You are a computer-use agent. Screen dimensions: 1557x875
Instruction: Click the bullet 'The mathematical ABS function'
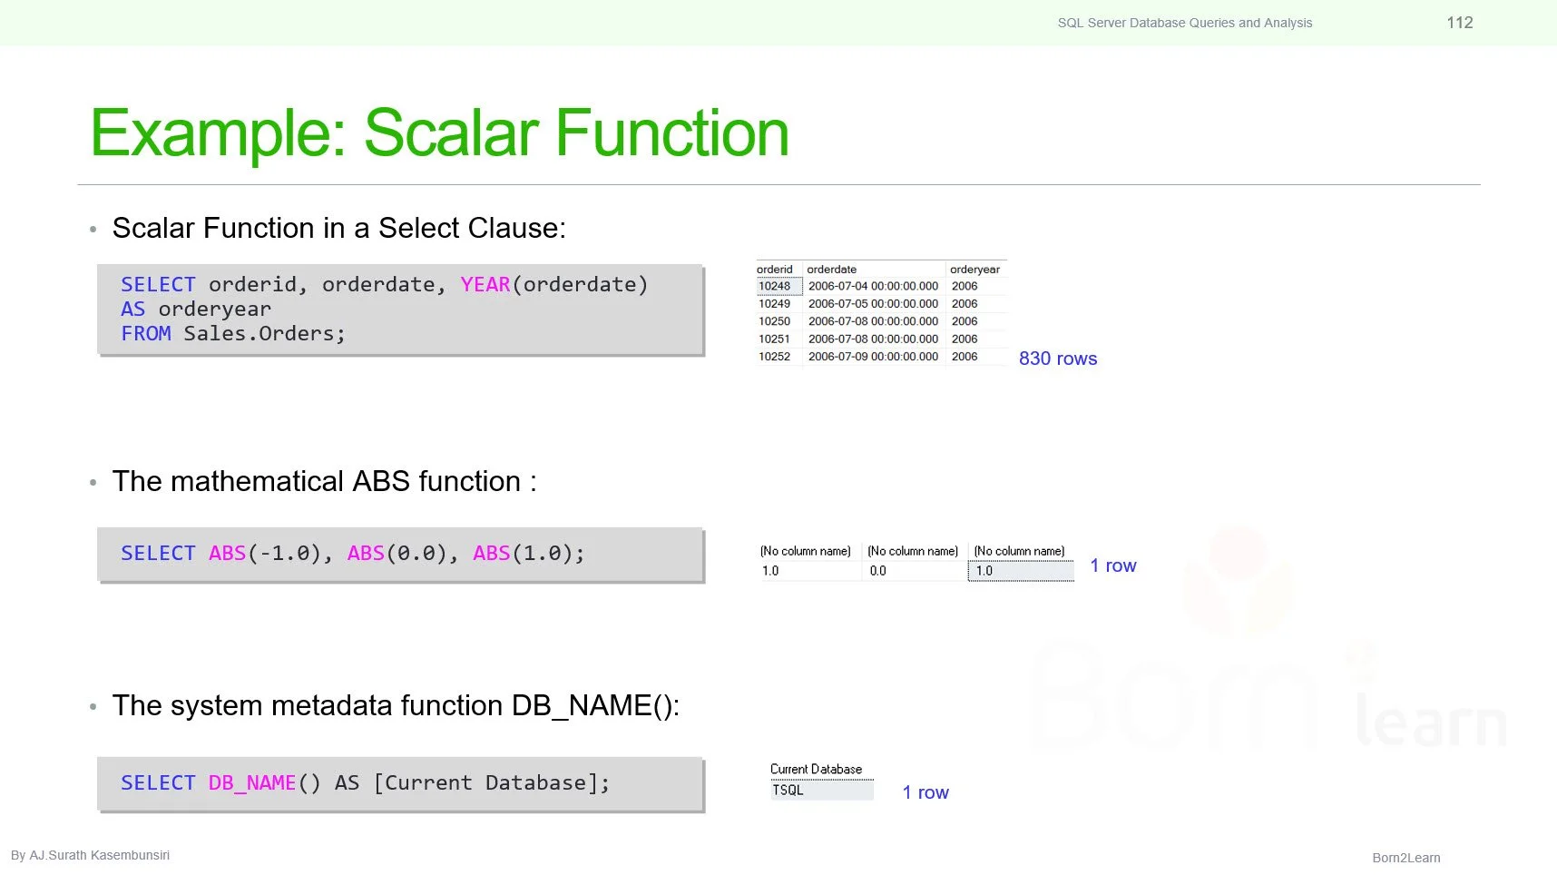324,481
